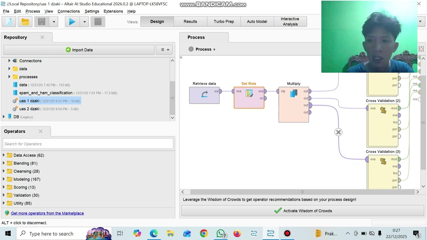Open Google Chrome from the taskbar
The image size is (427, 240).
[x=204, y=234]
